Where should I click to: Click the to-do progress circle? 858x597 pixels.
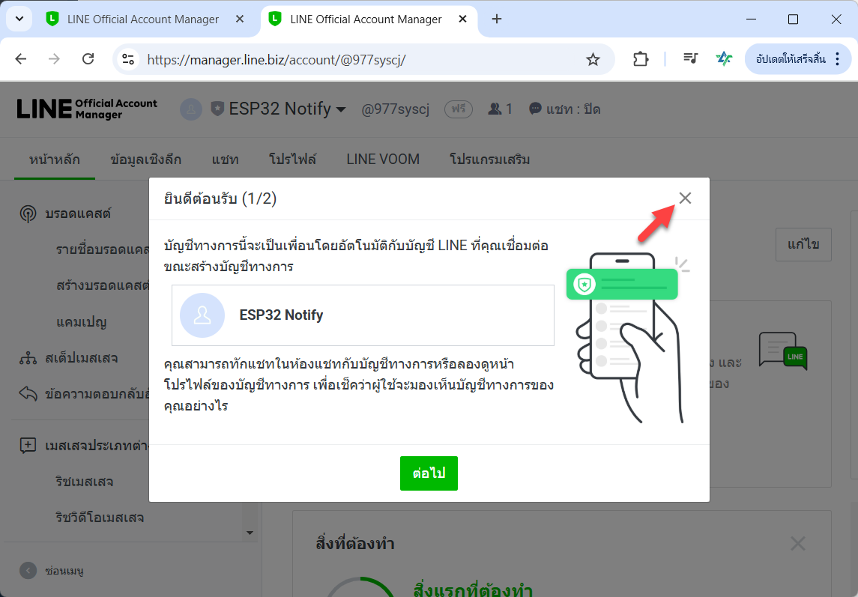coord(360,587)
